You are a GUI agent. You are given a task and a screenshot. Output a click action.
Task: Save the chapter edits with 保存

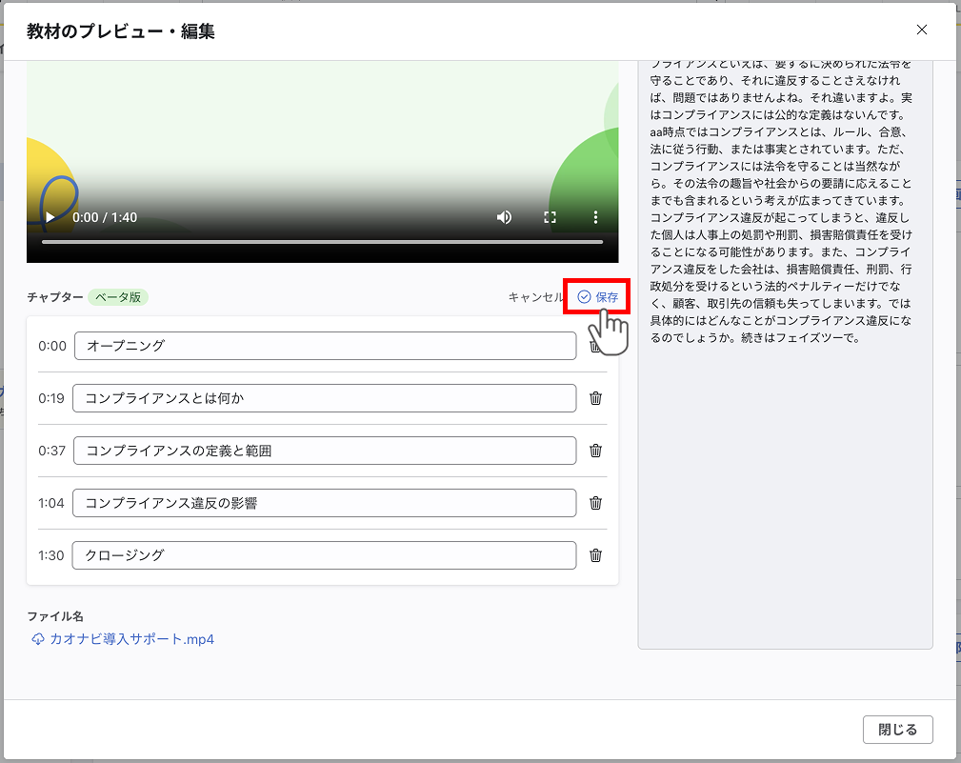(598, 297)
